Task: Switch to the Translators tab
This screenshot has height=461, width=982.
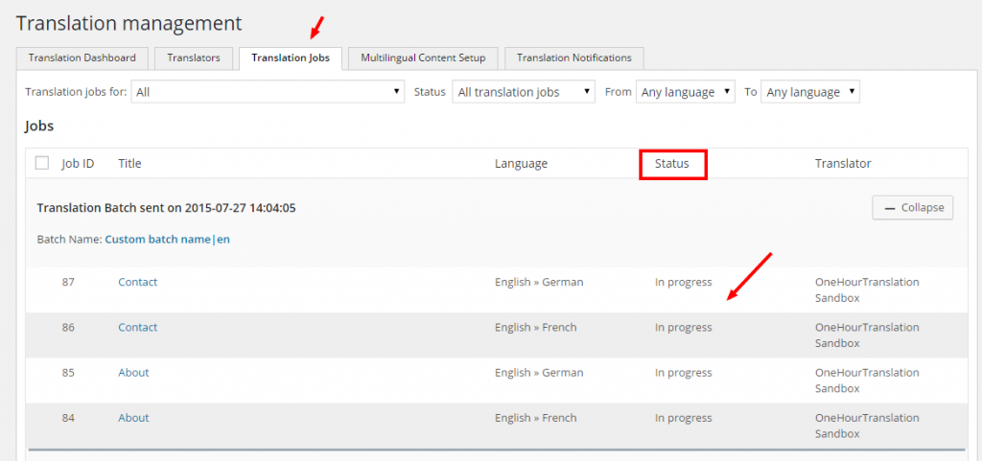Action: (194, 58)
